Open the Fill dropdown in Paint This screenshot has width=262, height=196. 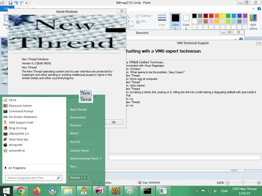coord(142,21)
